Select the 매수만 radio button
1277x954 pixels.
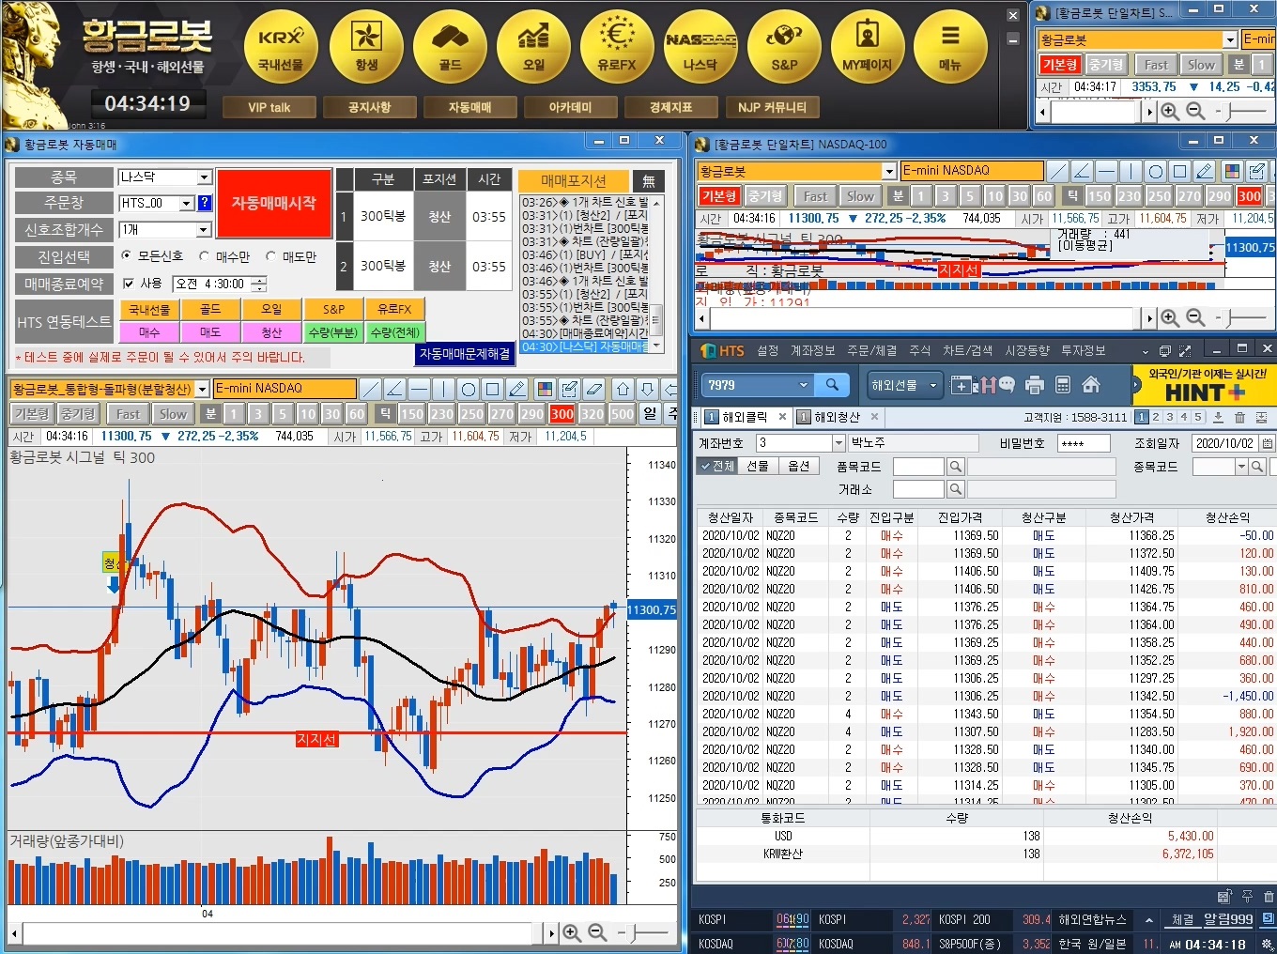click(204, 255)
